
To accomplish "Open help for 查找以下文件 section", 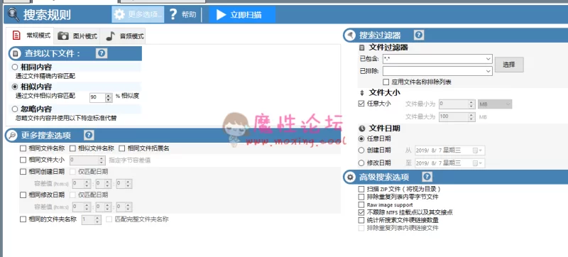I will click(102, 53).
